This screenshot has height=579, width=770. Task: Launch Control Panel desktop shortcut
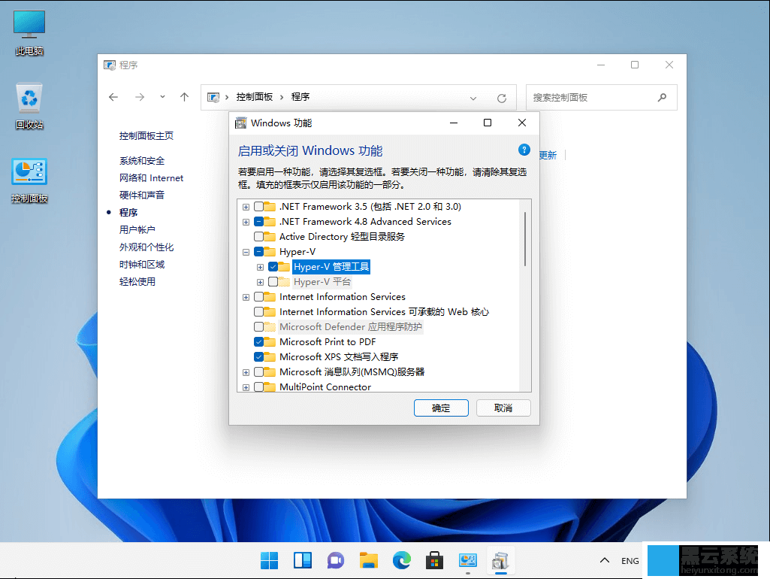29,169
